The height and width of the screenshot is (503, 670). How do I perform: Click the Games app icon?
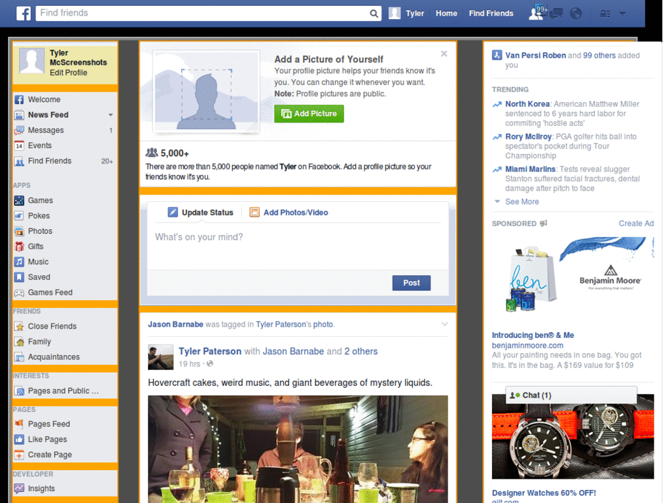pos(19,200)
